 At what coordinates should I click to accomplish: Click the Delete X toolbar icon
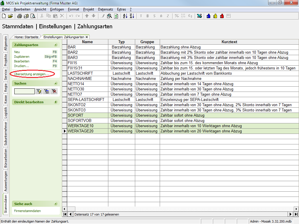tap(62, 16)
